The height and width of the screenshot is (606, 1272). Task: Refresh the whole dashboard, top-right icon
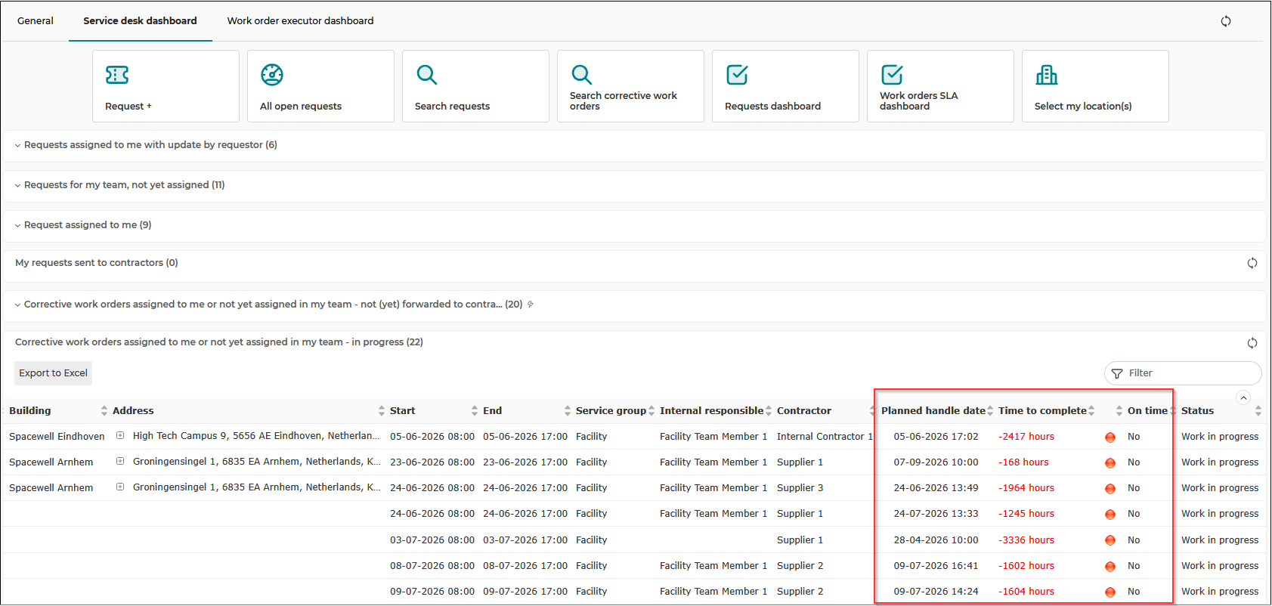point(1226,20)
